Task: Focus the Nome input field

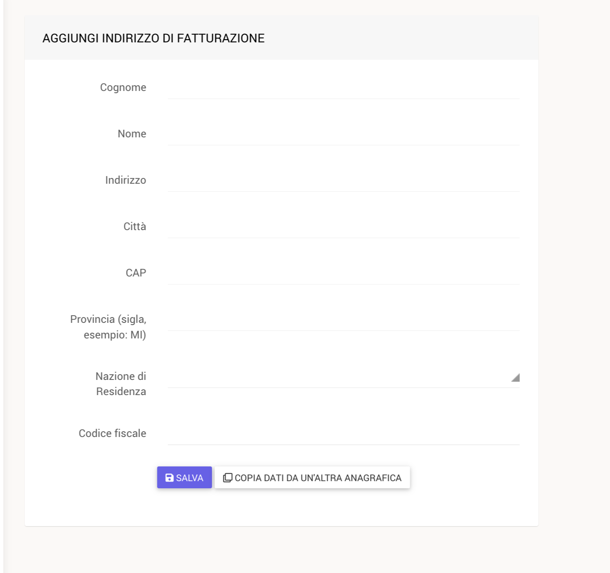Action: pos(343,134)
